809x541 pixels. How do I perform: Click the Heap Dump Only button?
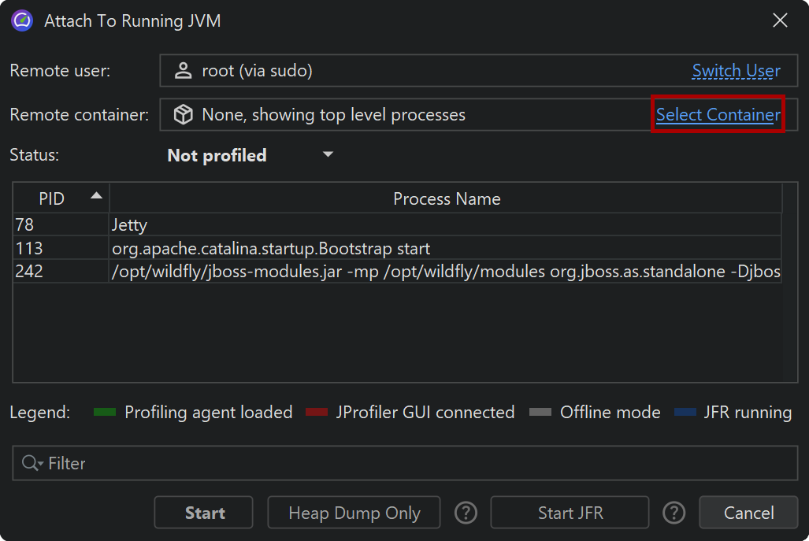coord(354,513)
